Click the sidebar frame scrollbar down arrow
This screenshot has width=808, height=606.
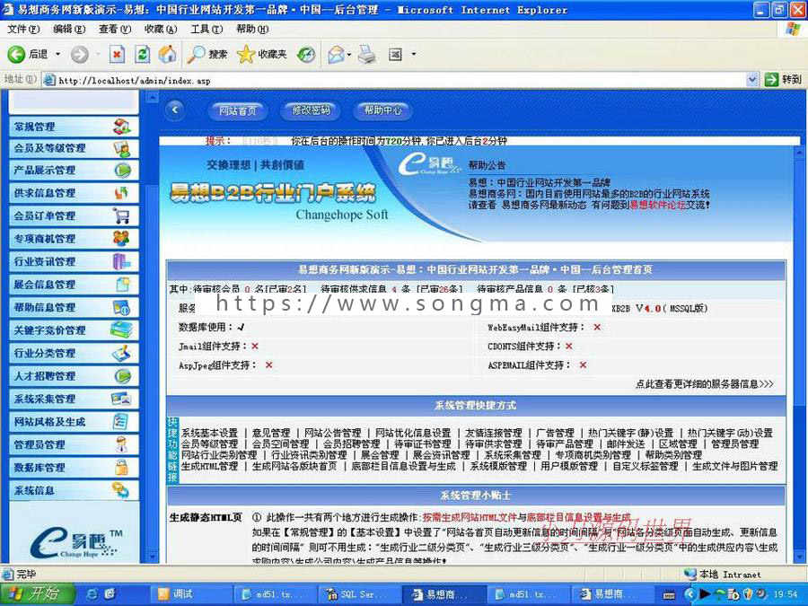point(152,557)
